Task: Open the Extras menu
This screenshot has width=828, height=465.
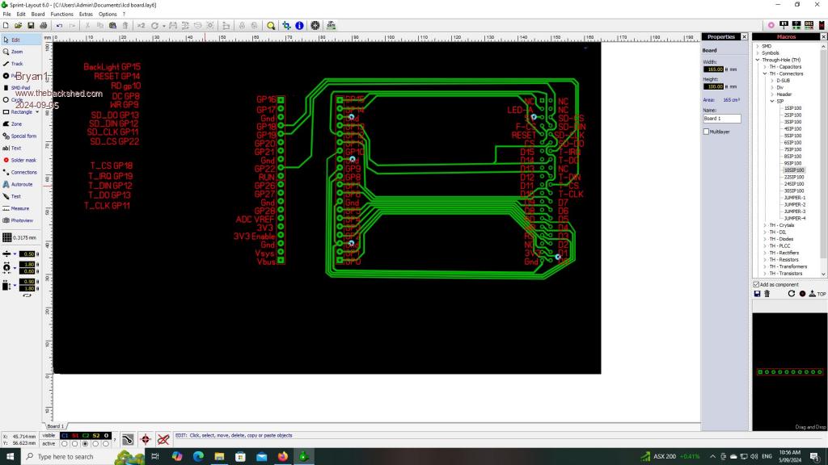Action: point(86,15)
